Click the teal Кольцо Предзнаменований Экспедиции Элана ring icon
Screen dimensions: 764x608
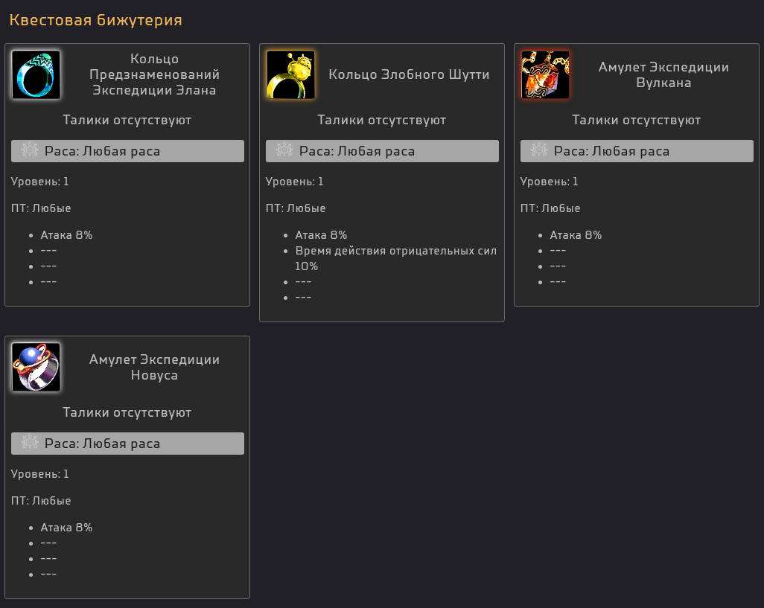(x=36, y=74)
